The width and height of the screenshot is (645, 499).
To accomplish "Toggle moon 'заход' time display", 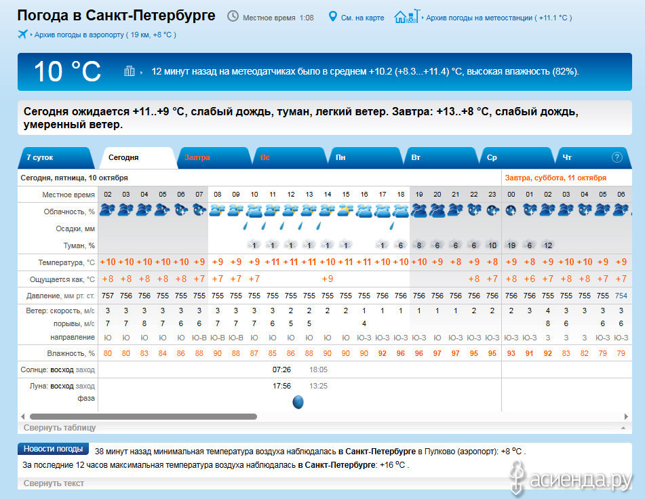I will tap(85, 386).
